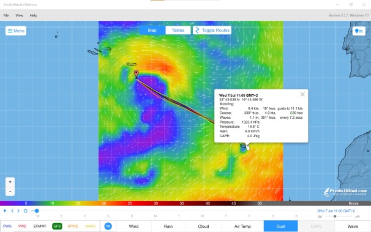
Task: Click the play animation button
Action: point(5,211)
